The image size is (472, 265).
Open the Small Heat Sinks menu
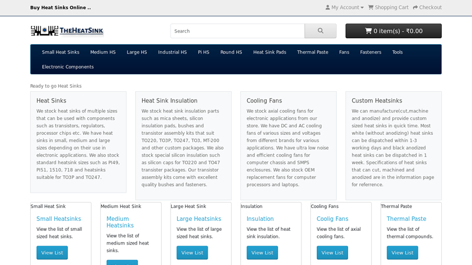click(x=60, y=52)
